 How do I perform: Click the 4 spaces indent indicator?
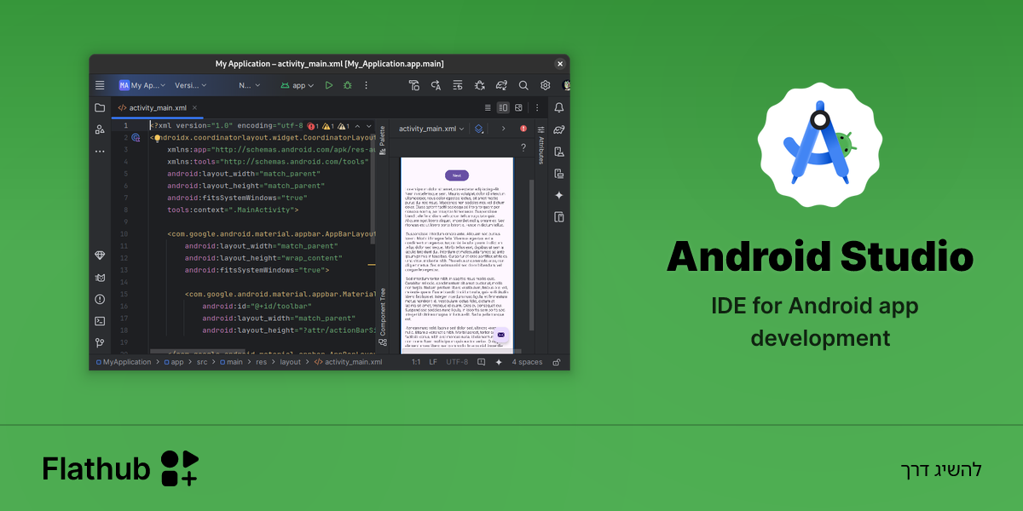pos(527,362)
